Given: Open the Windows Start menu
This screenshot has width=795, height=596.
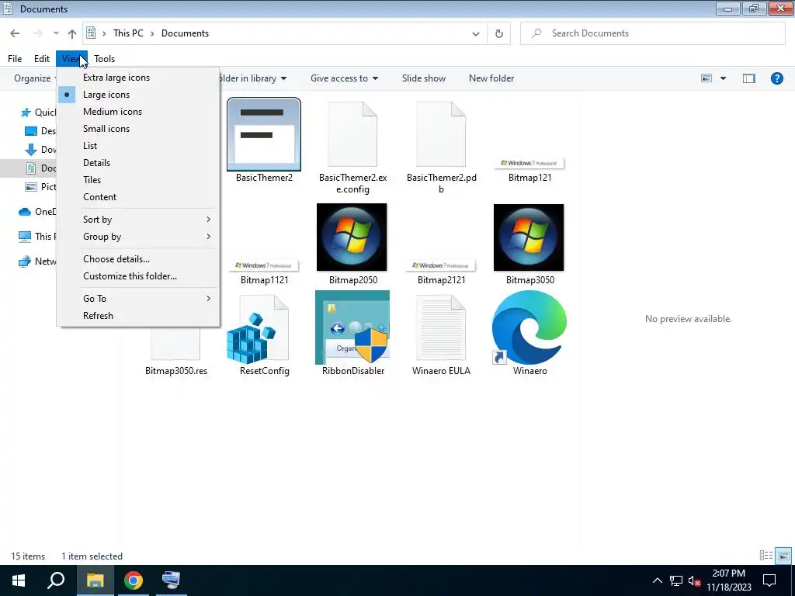Looking at the screenshot, I should (x=19, y=580).
